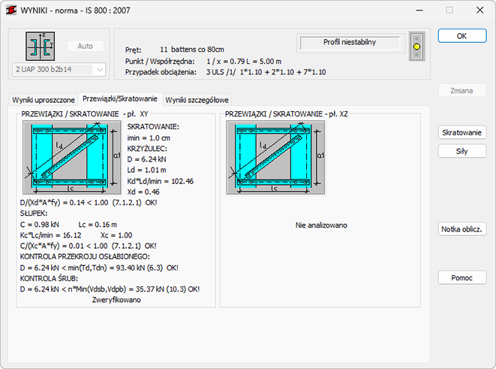Click the 'Xc = 1.00' value
This screenshot has width=496, height=369.
116,235
